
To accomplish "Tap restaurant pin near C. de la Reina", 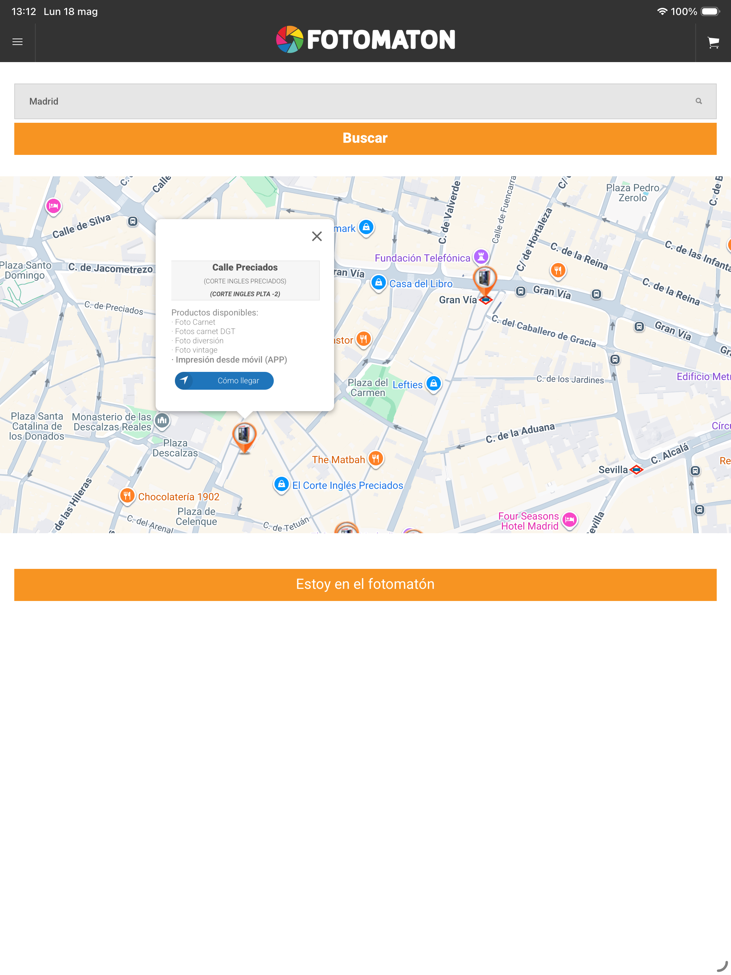I will [x=558, y=270].
